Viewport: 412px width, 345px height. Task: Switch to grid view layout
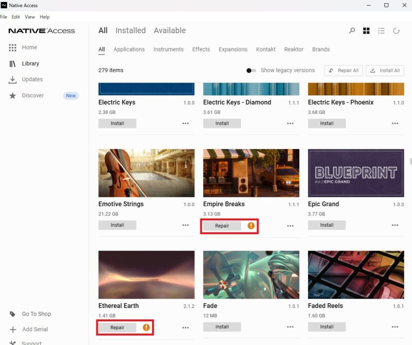pos(366,31)
